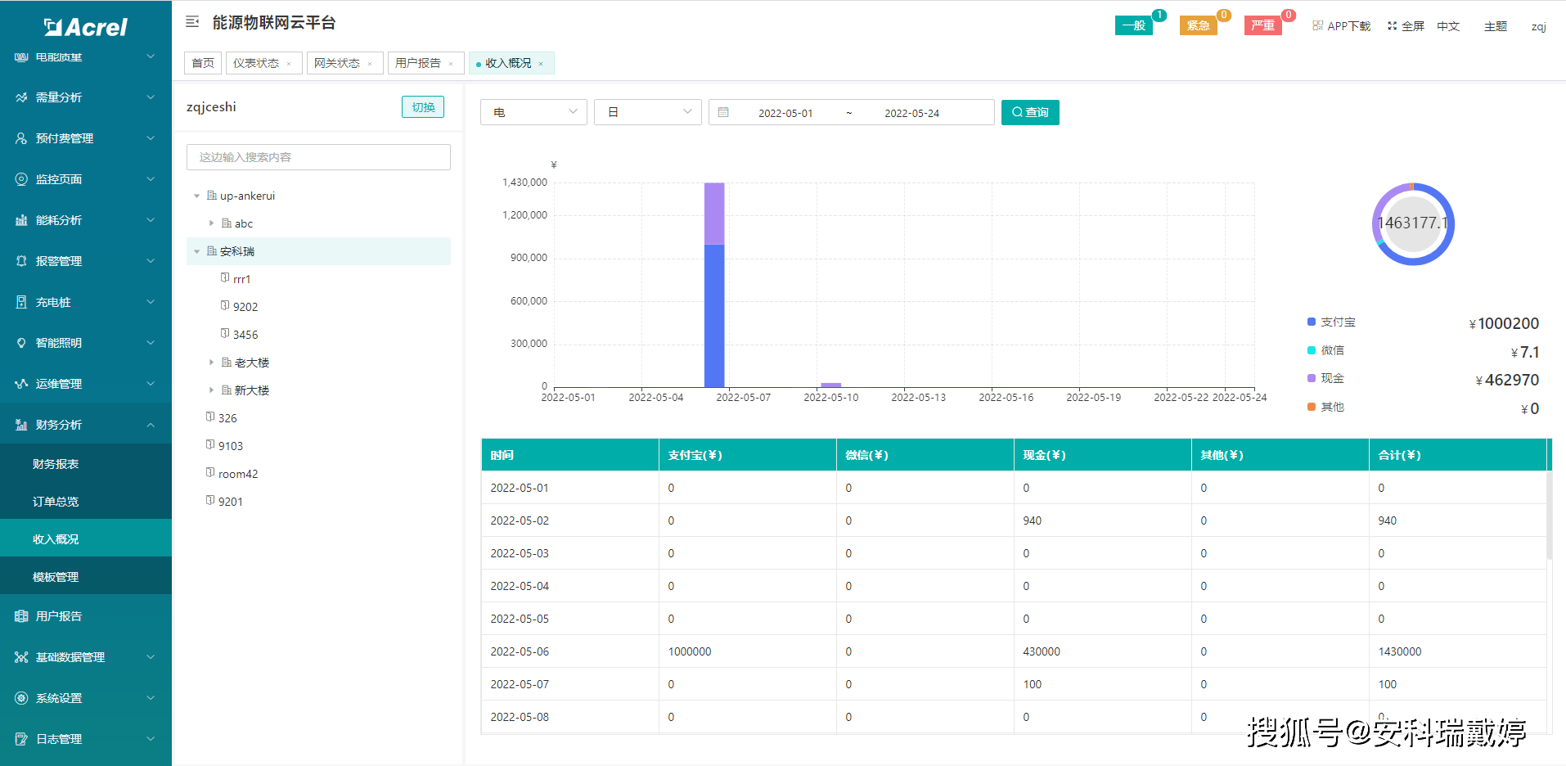Screen dimensions: 1566x766
Task: Click the APP下载 download icon
Action: (x=1317, y=26)
